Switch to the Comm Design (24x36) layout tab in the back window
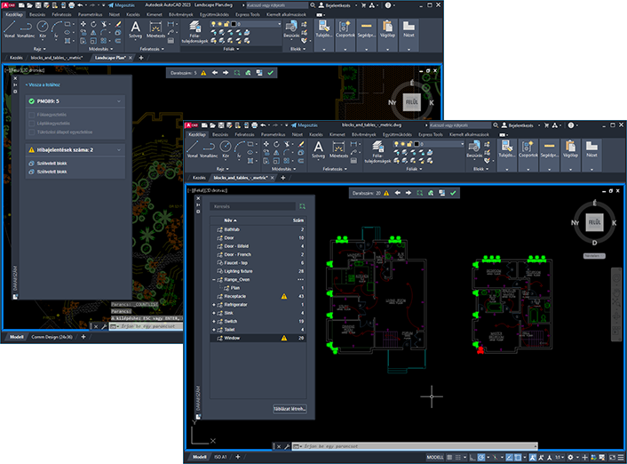The height and width of the screenshot is (464, 627). [x=52, y=337]
